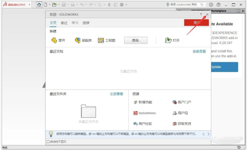Image resolution: width=252 pixels, height=150 pixels.
Task: Expand the Redo dropdown arrow
Action: [x=95, y=5]
